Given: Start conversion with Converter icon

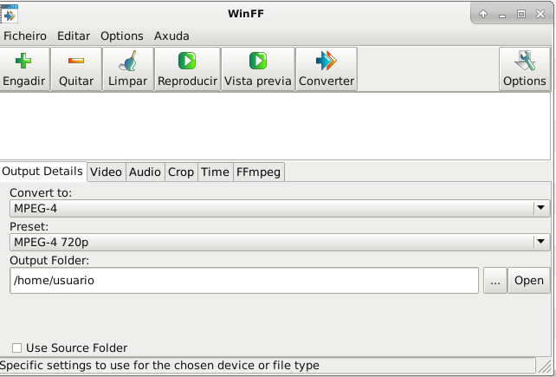Looking at the screenshot, I should [x=326, y=62].
